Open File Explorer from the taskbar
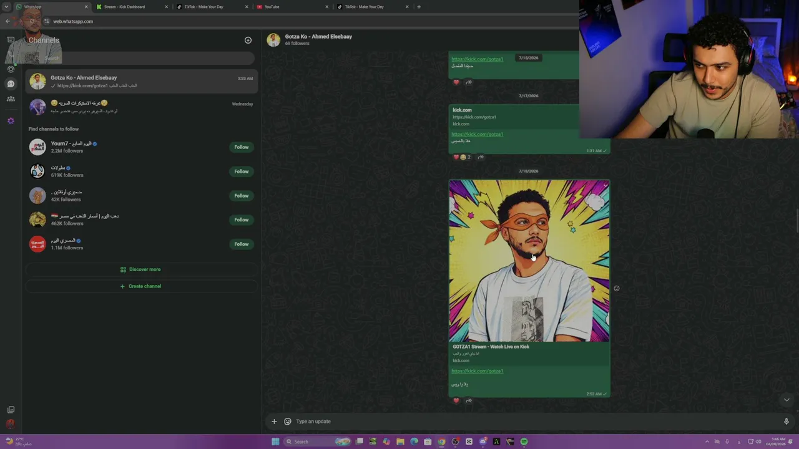 tap(400, 442)
